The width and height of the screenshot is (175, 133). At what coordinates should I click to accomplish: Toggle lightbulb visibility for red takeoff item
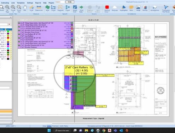[11, 38]
